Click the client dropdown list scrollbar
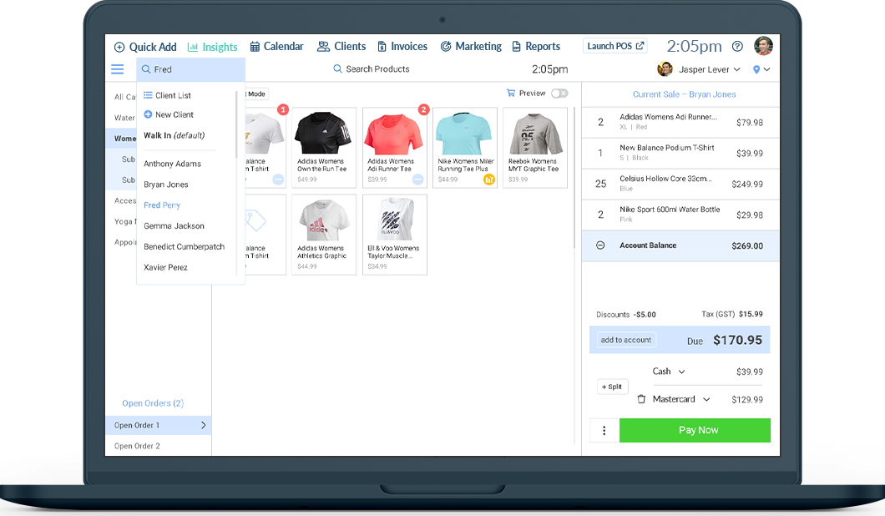 [x=236, y=124]
